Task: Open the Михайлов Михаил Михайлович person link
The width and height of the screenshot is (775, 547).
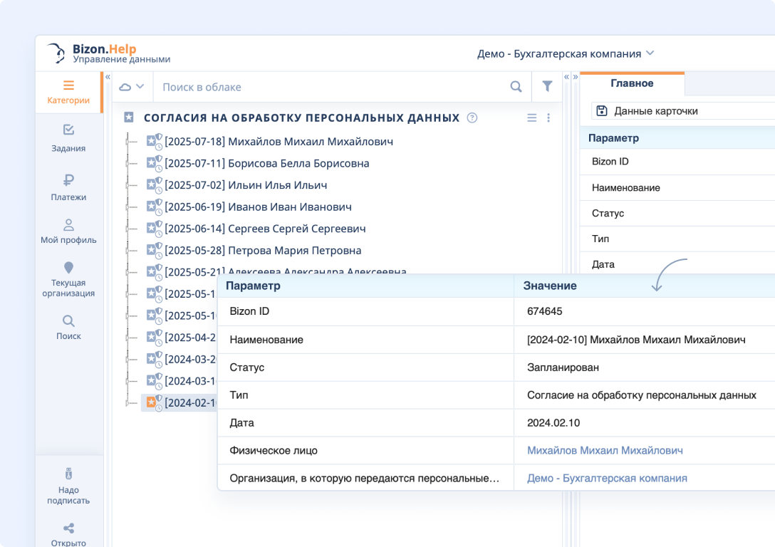Action: click(x=605, y=450)
